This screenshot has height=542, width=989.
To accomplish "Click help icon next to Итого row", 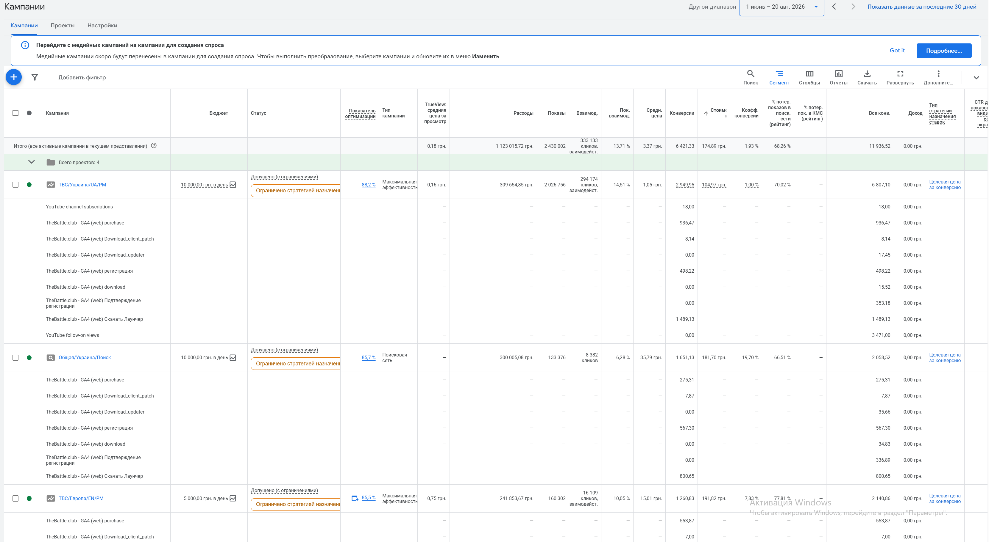I will 154,146.
